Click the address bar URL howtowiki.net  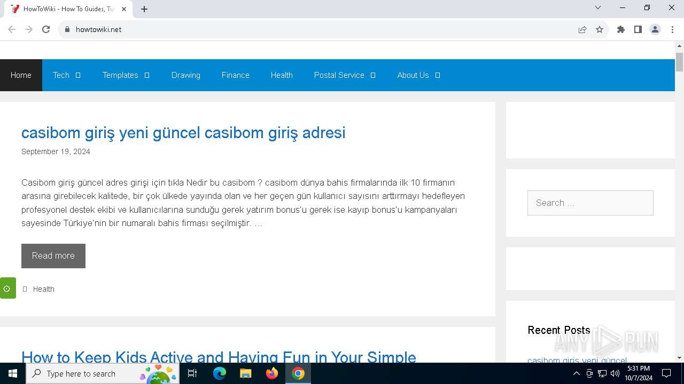click(98, 29)
